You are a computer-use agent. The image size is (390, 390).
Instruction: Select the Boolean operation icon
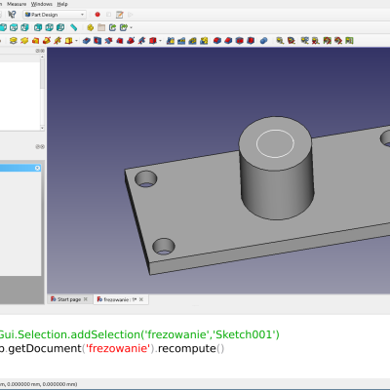pos(264,41)
